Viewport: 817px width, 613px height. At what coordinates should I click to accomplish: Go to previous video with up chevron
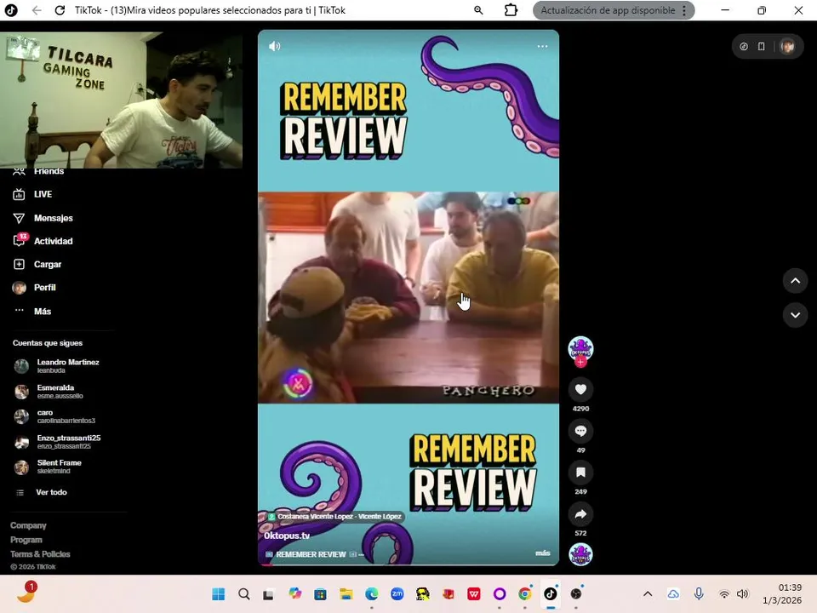point(795,281)
